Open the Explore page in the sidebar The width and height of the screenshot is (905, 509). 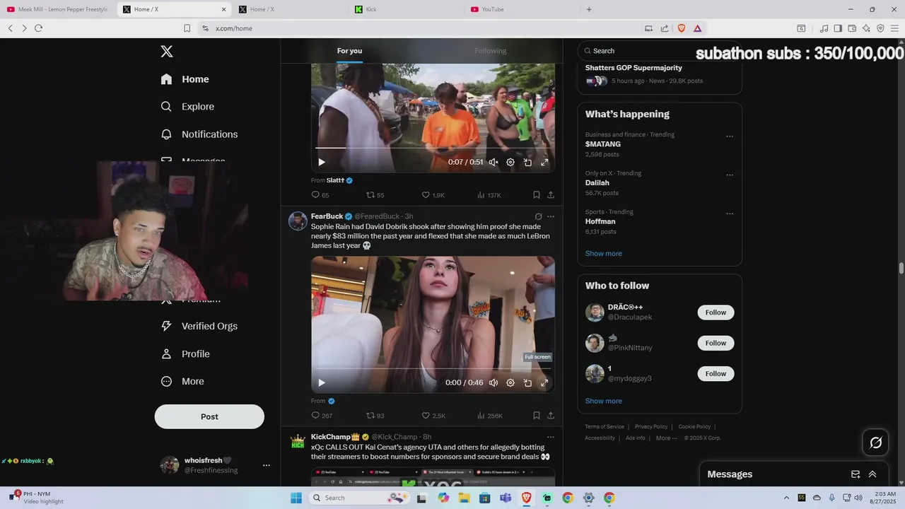click(187, 107)
